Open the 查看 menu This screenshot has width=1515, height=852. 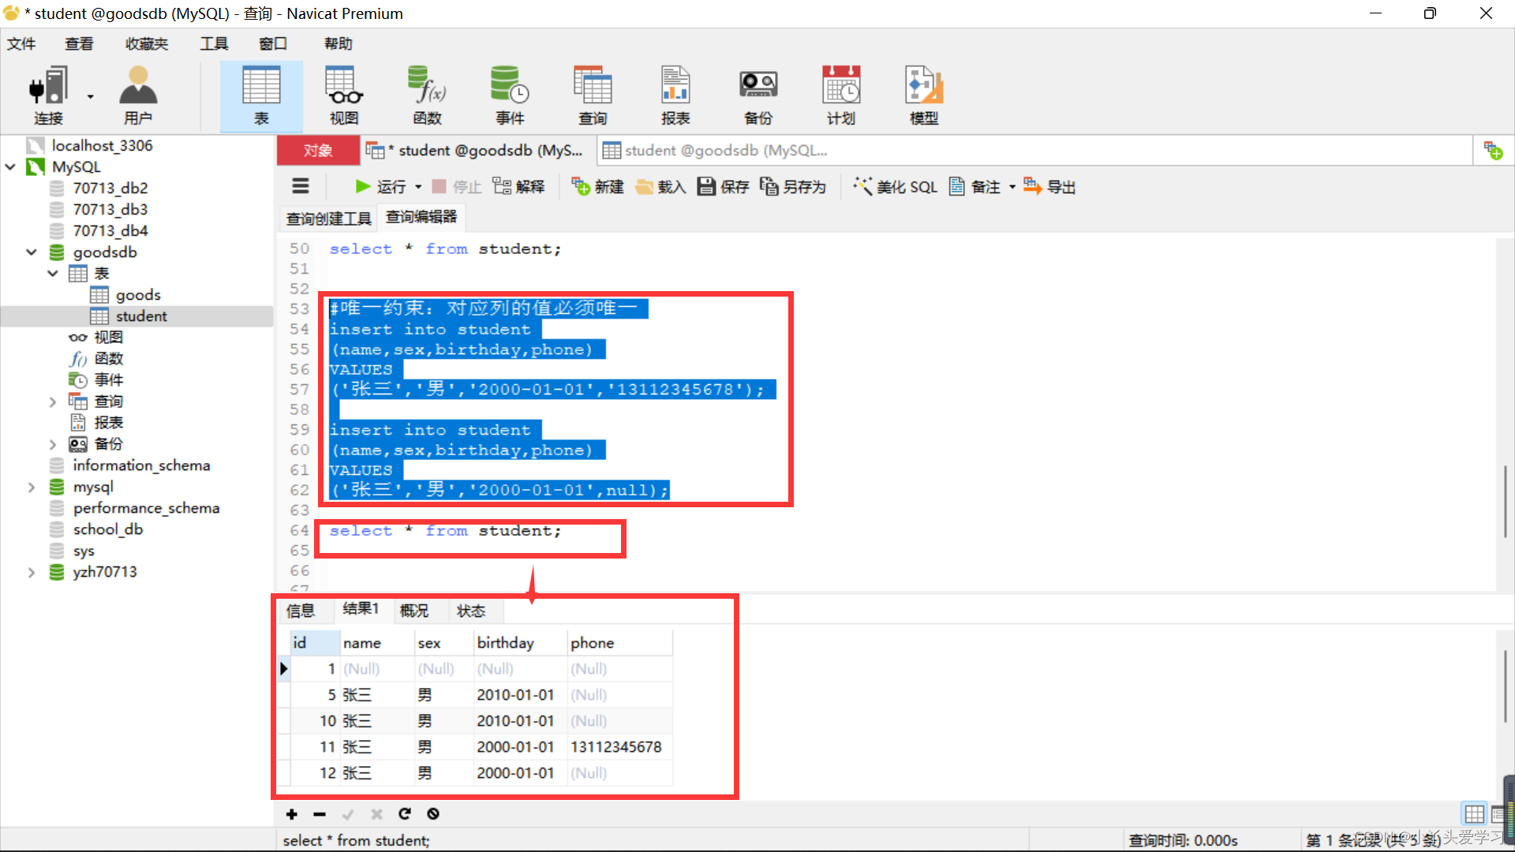tap(79, 43)
